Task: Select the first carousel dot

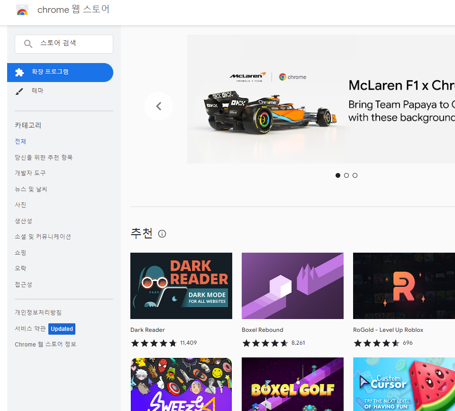Action: tap(338, 175)
